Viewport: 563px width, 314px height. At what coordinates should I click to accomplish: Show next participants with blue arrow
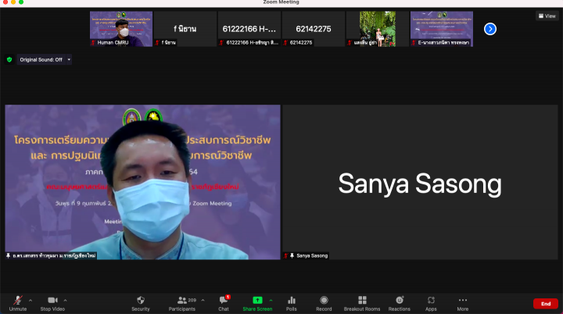[490, 29]
